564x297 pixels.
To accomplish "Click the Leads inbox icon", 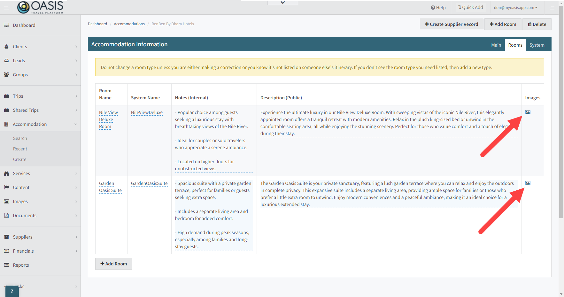I will point(6,60).
